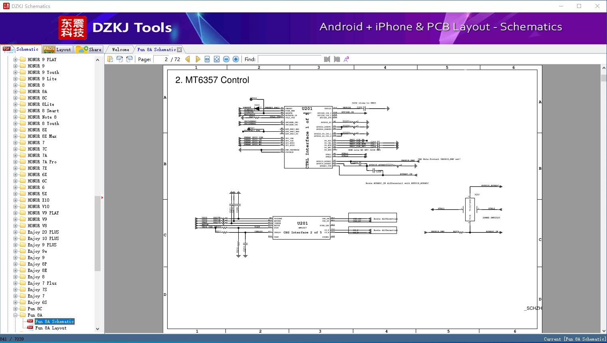Collapse the Fun 8A folder
Viewport: 607px width, 343px height.
tap(16, 315)
